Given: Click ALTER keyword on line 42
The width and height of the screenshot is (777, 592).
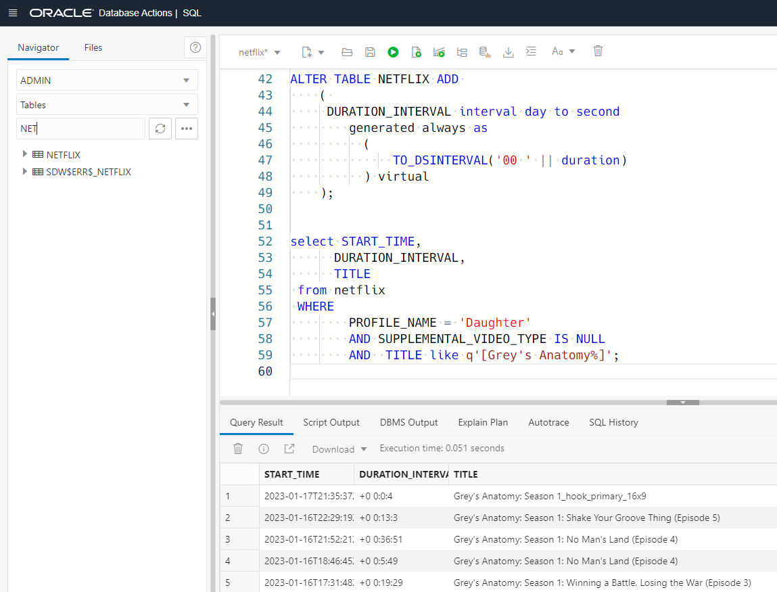Looking at the screenshot, I should pos(308,79).
